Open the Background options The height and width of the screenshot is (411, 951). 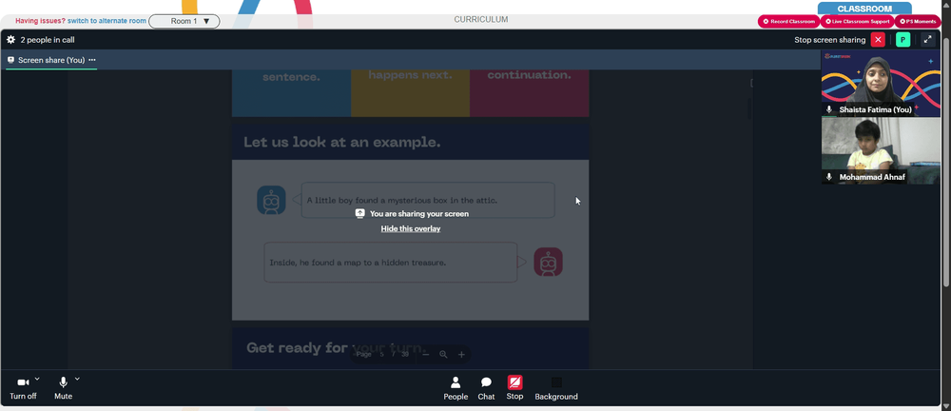[x=556, y=388]
